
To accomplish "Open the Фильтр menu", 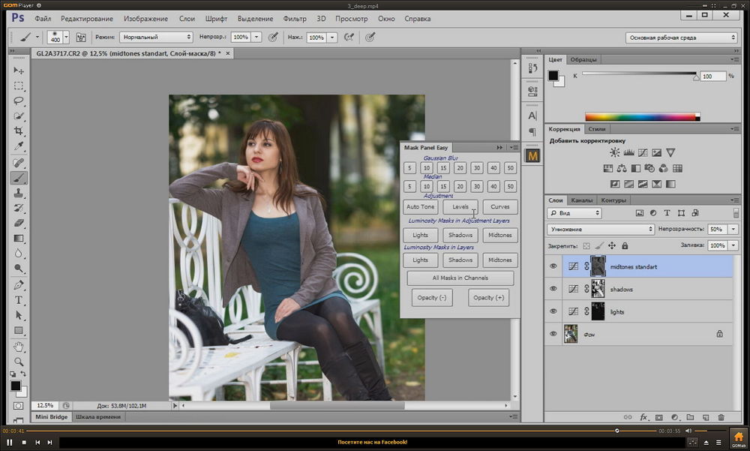I will pos(295,17).
